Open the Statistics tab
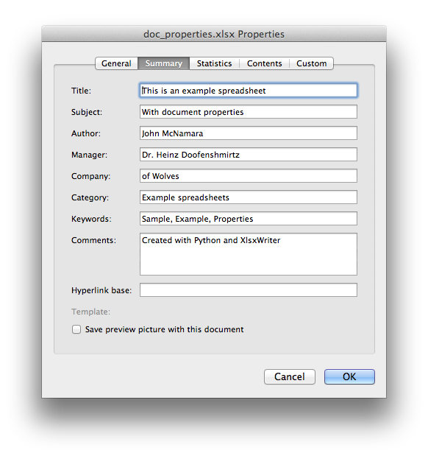The height and width of the screenshot is (456, 428). point(214,63)
